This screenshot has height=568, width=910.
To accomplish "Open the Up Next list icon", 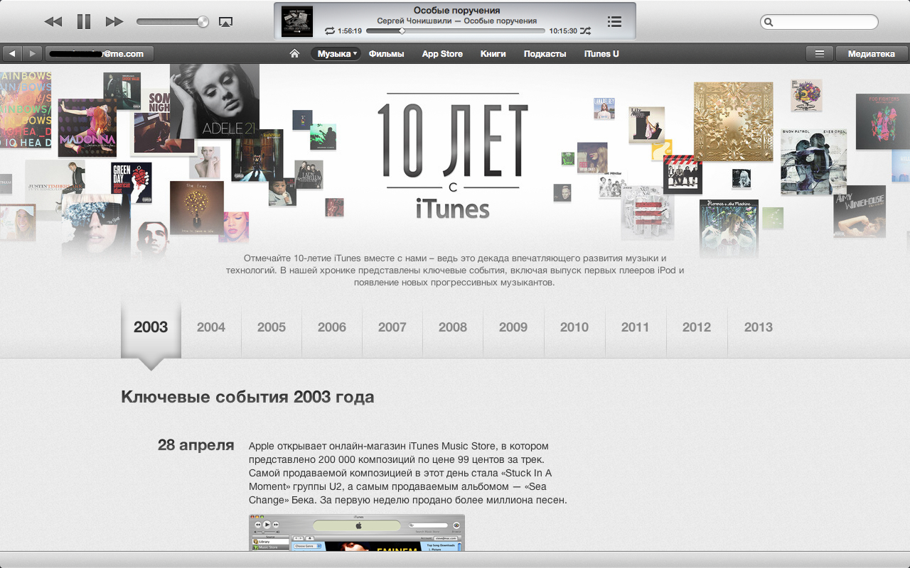I will pos(615,22).
